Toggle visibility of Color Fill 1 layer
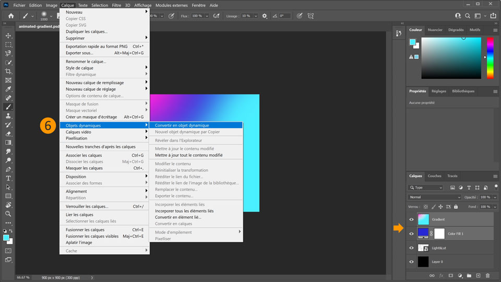The width and height of the screenshot is (501, 282). pyautogui.click(x=411, y=234)
